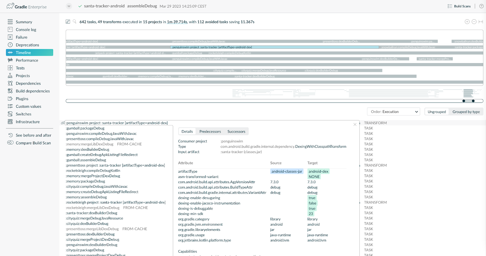Click android-classes-jar source value

287,171
